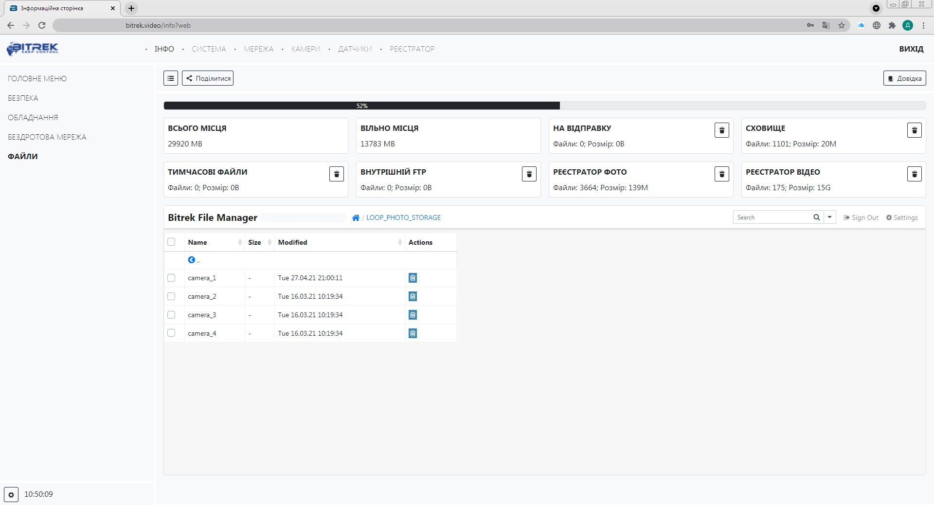This screenshot has height=505, width=934.
Task: Click the Поділитися share button
Action: point(208,78)
